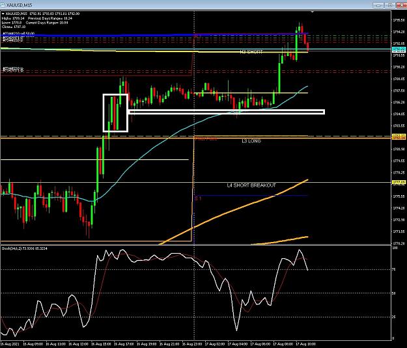Click the 17 Aug 04:00 time label
This screenshot has width=407, height=348.
tap(238, 344)
